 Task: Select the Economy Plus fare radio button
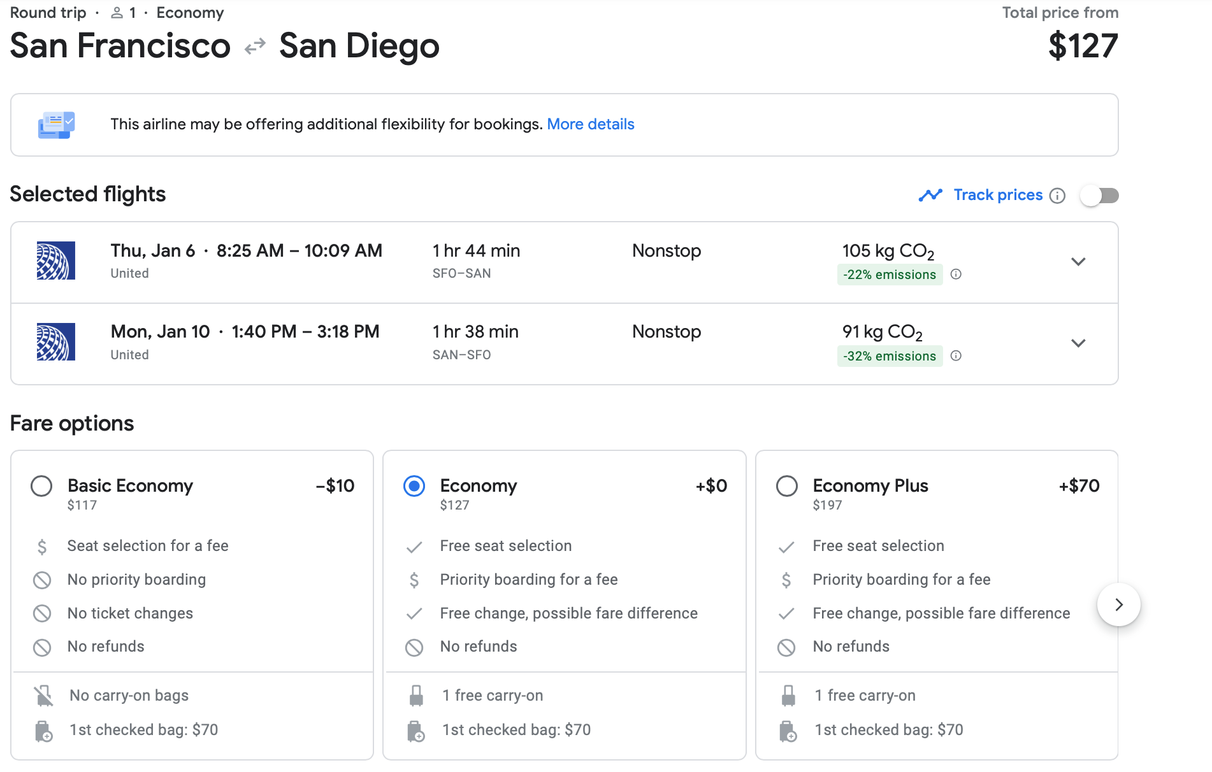tap(786, 486)
